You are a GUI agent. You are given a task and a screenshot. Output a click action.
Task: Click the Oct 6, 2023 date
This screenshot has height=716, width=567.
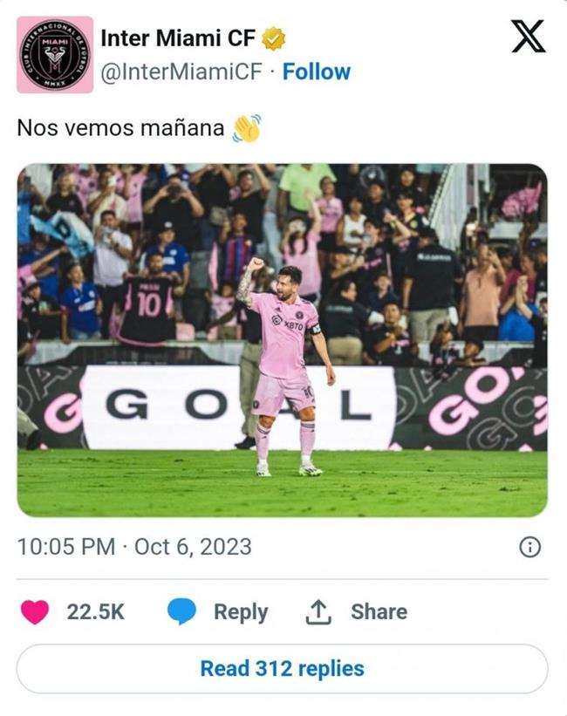pos(193,547)
